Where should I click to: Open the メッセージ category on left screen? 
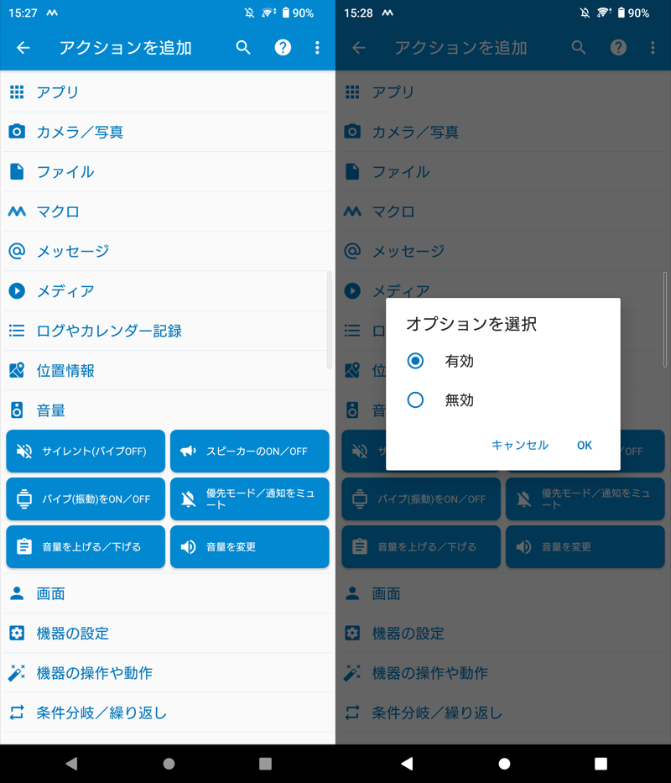tap(168, 251)
